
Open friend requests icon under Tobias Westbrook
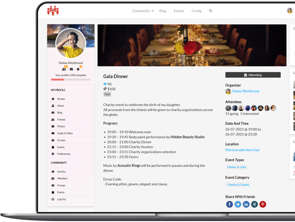(x=64, y=69)
